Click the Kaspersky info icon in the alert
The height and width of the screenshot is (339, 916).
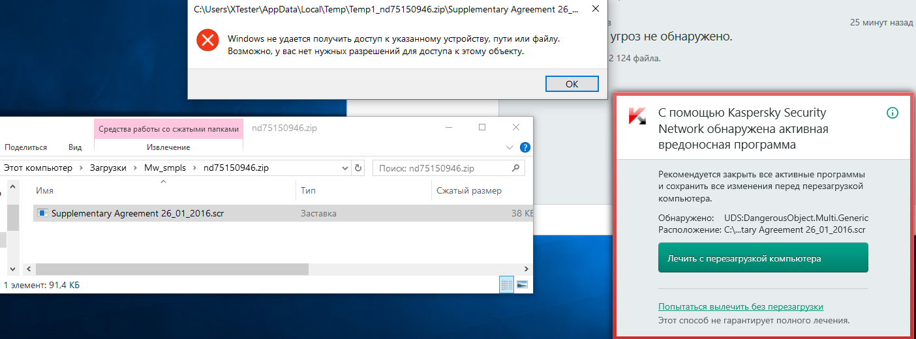pyautogui.click(x=893, y=113)
